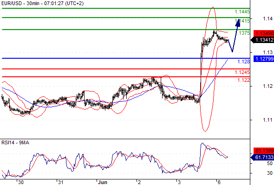The width and height of the screenshot is (274, 185).
Task: Click the red 1.13498 price tag
Action: click(x=264, y=33)
